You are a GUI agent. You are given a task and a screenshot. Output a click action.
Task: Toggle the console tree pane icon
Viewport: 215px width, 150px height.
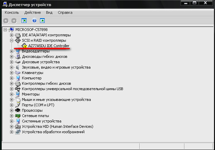point(24,21)
